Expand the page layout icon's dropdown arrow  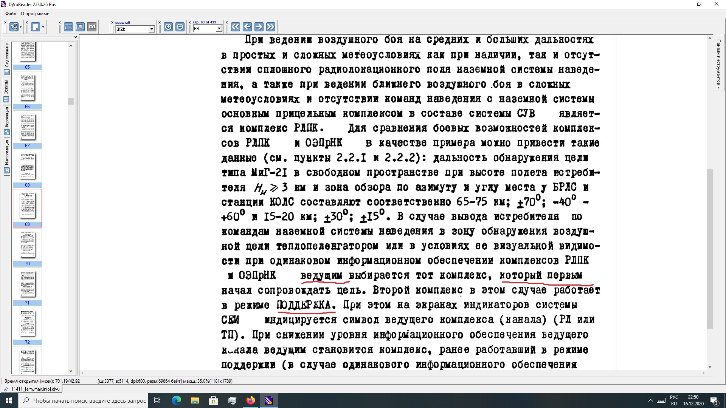click(x=20, y=27)
